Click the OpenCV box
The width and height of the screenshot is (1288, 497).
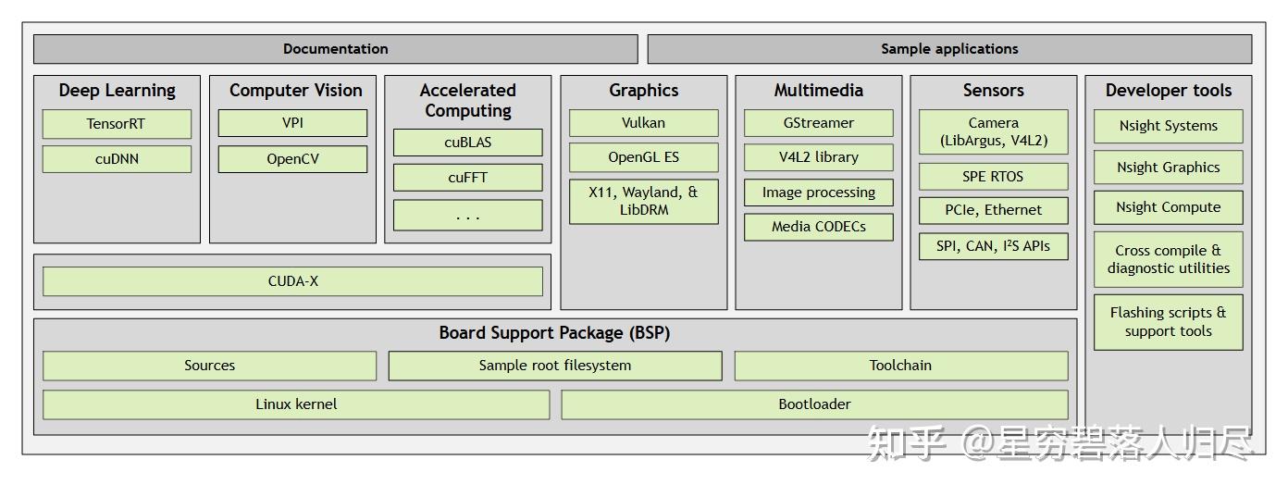292,159
